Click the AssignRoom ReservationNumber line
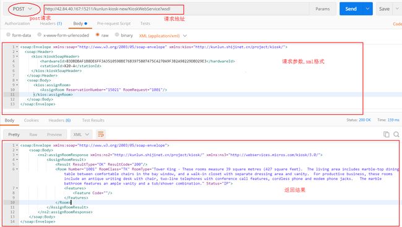This screenshot has height=227, width=402. tap(103, 89)
